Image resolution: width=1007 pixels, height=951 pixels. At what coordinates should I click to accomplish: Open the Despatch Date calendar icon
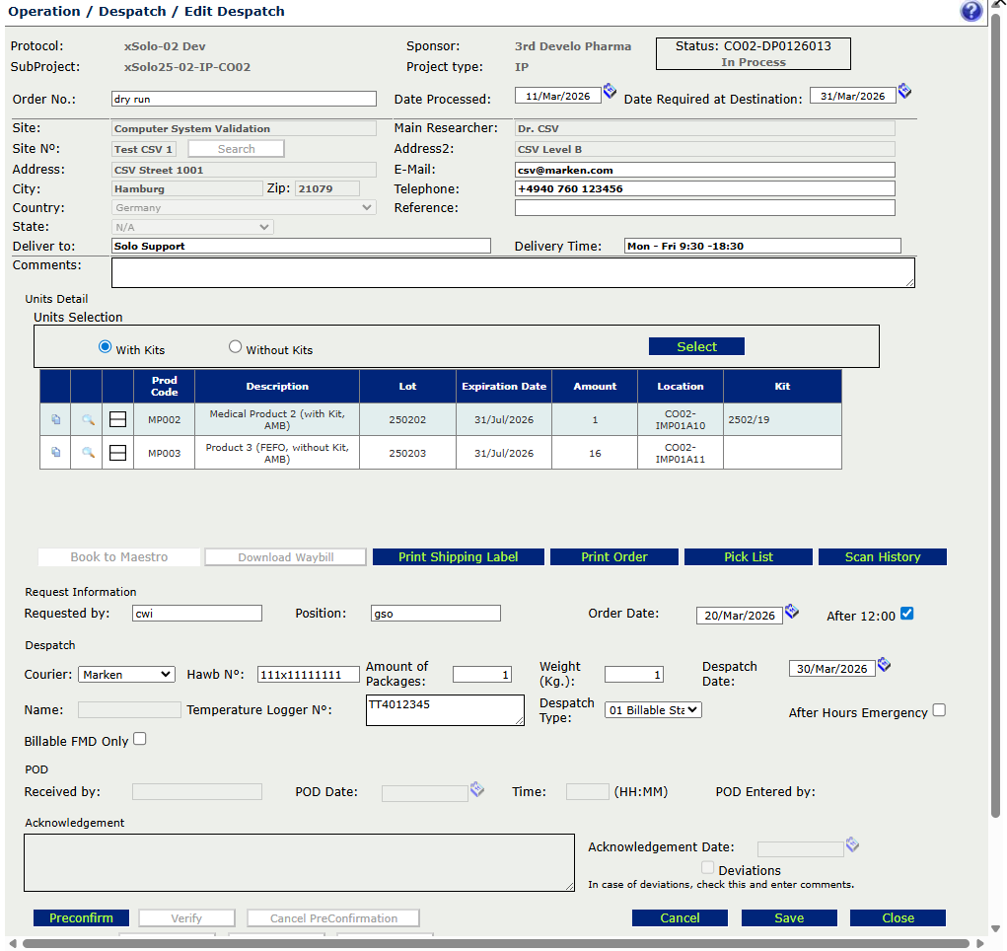pos(884,665)
